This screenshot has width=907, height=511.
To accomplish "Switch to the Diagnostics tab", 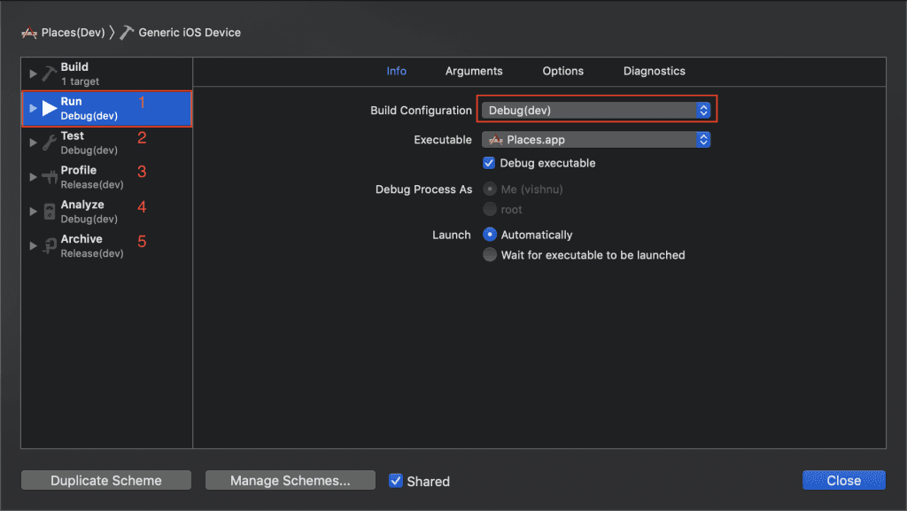I will 655,71.
